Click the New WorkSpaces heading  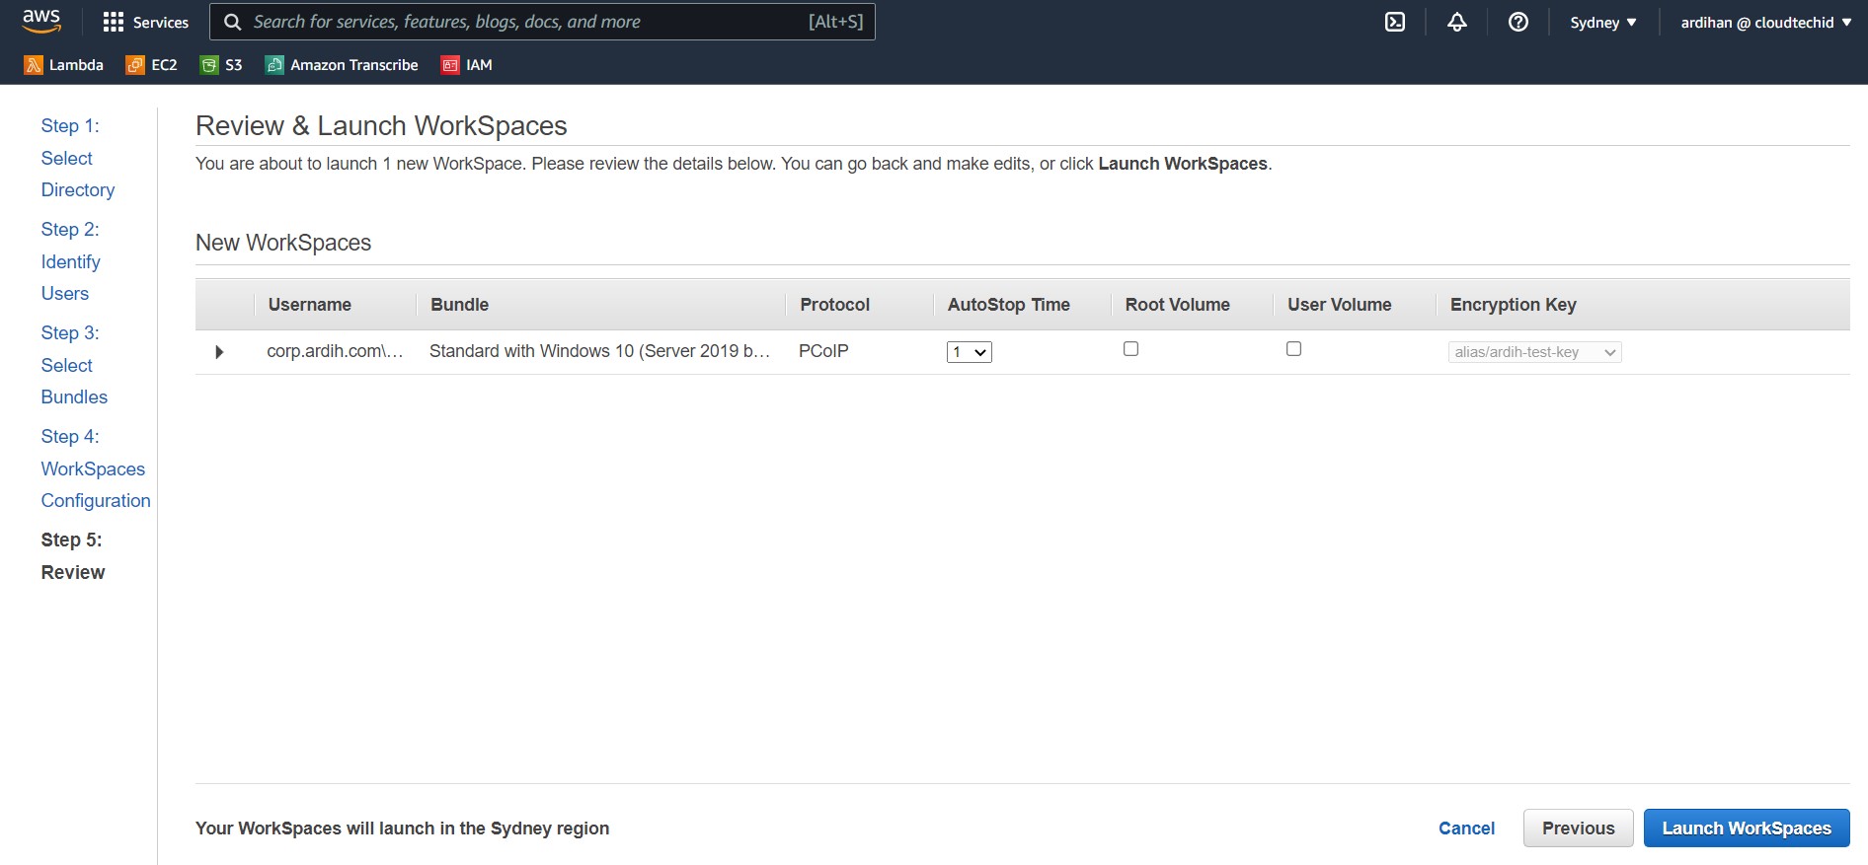(x=283, y=243)
